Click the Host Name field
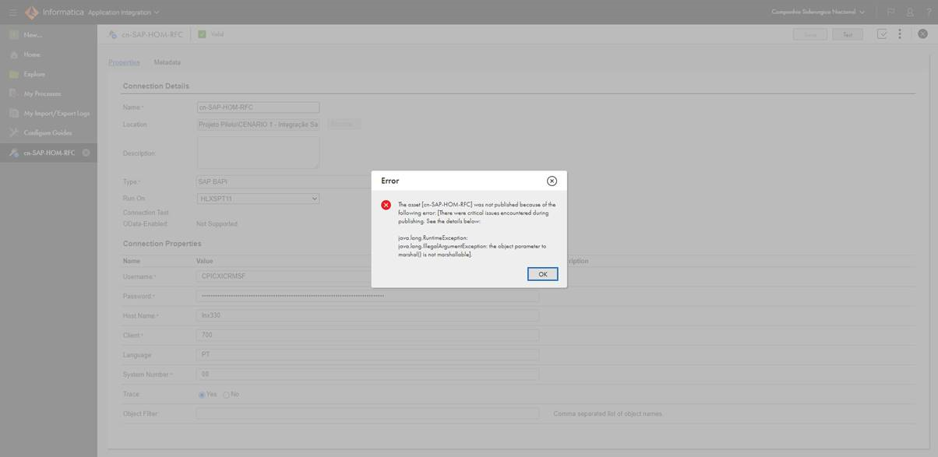This screenshot has height=457, width=938. click(368, 316)
